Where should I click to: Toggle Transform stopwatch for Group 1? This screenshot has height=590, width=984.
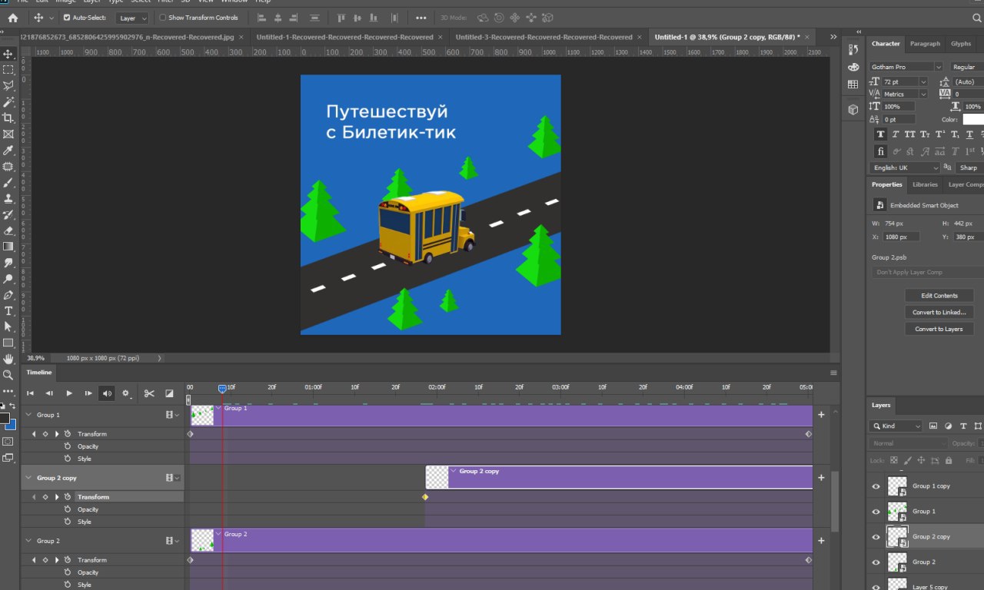pos(68,434)
